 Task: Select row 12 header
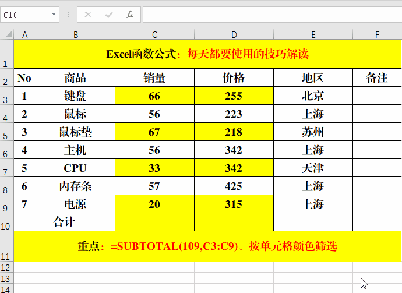[6, 267]
